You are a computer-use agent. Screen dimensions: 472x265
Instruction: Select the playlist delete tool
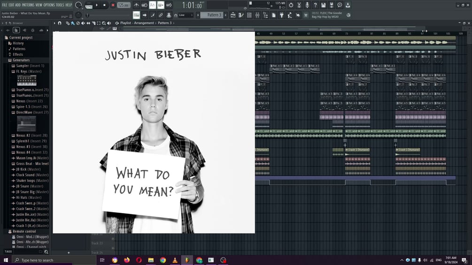[78, 23]
